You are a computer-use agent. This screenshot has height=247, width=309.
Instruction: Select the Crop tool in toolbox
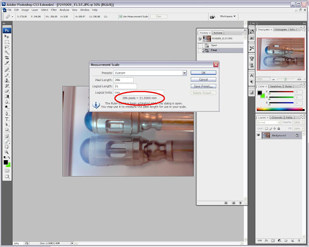pos(7,58)
